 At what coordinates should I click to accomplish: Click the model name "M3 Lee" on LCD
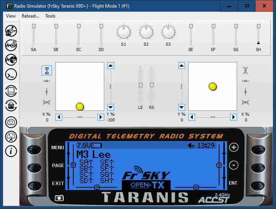tap(94, 155)
